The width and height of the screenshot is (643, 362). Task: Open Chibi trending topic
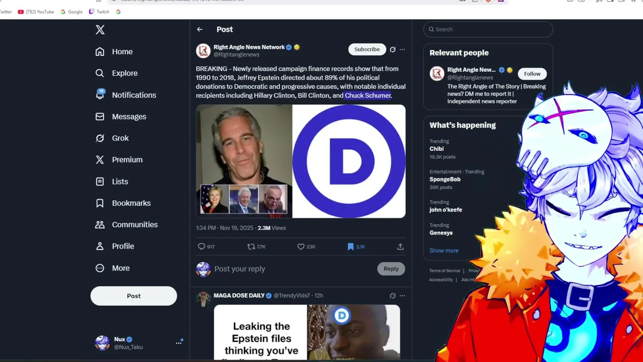[x=437, y=149]
